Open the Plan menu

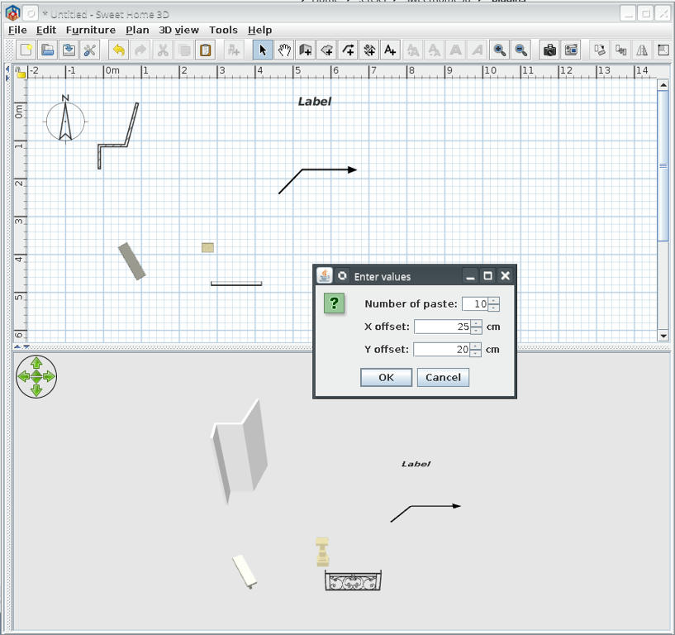pos(137,30)
